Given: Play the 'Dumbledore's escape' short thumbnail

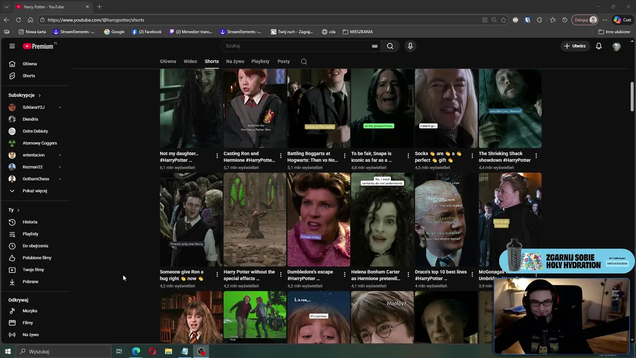Looking at the screenshot, I should [318, 219].
